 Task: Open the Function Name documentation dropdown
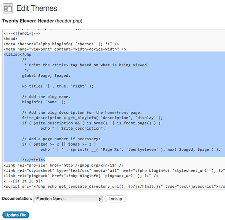point(68,199)
